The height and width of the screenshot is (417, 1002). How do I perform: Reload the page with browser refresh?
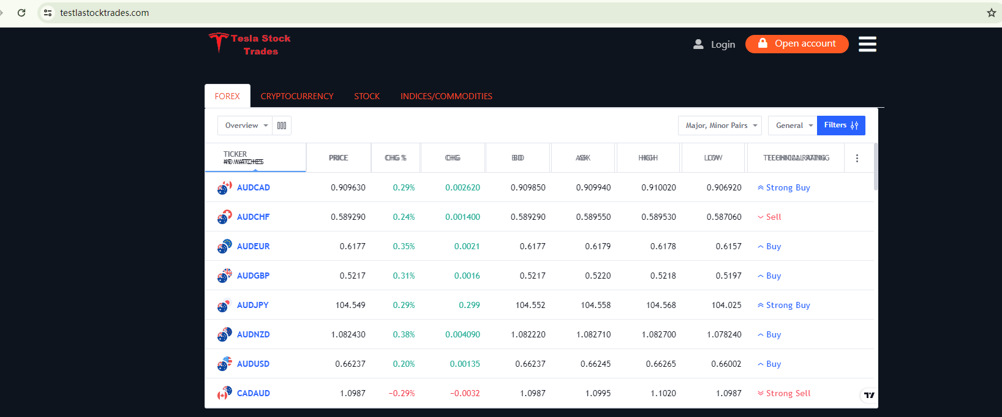[21, 13]
